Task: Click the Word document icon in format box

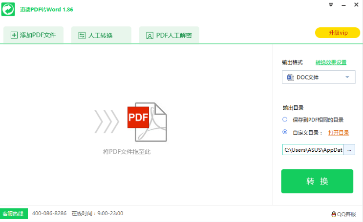Action: click(x=290, y=77)
